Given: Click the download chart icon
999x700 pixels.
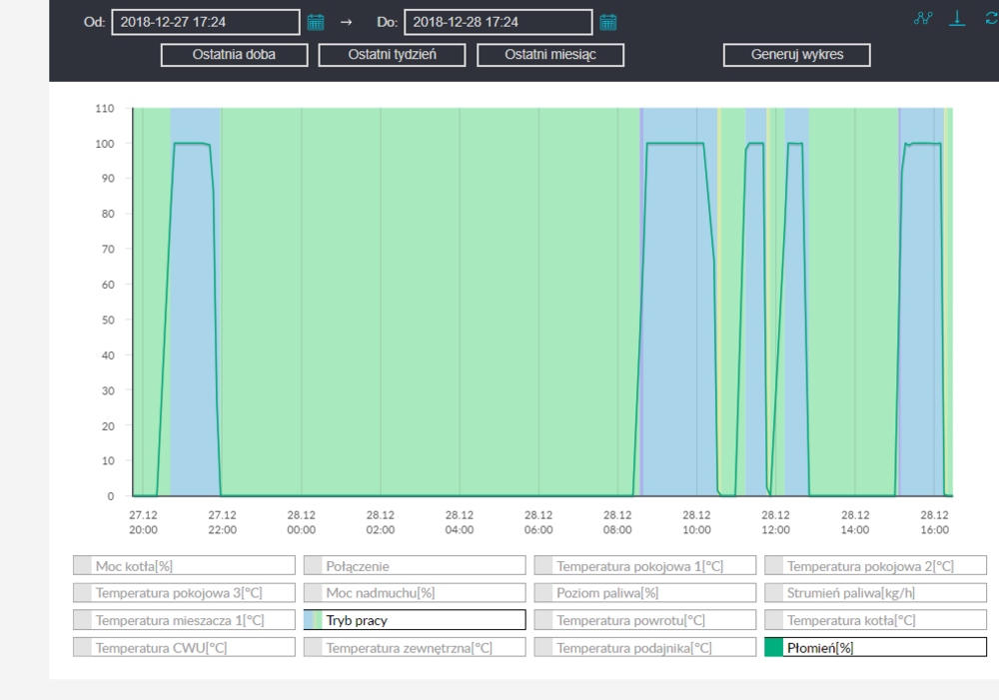Looking at the screenshot, I should 957,19.
